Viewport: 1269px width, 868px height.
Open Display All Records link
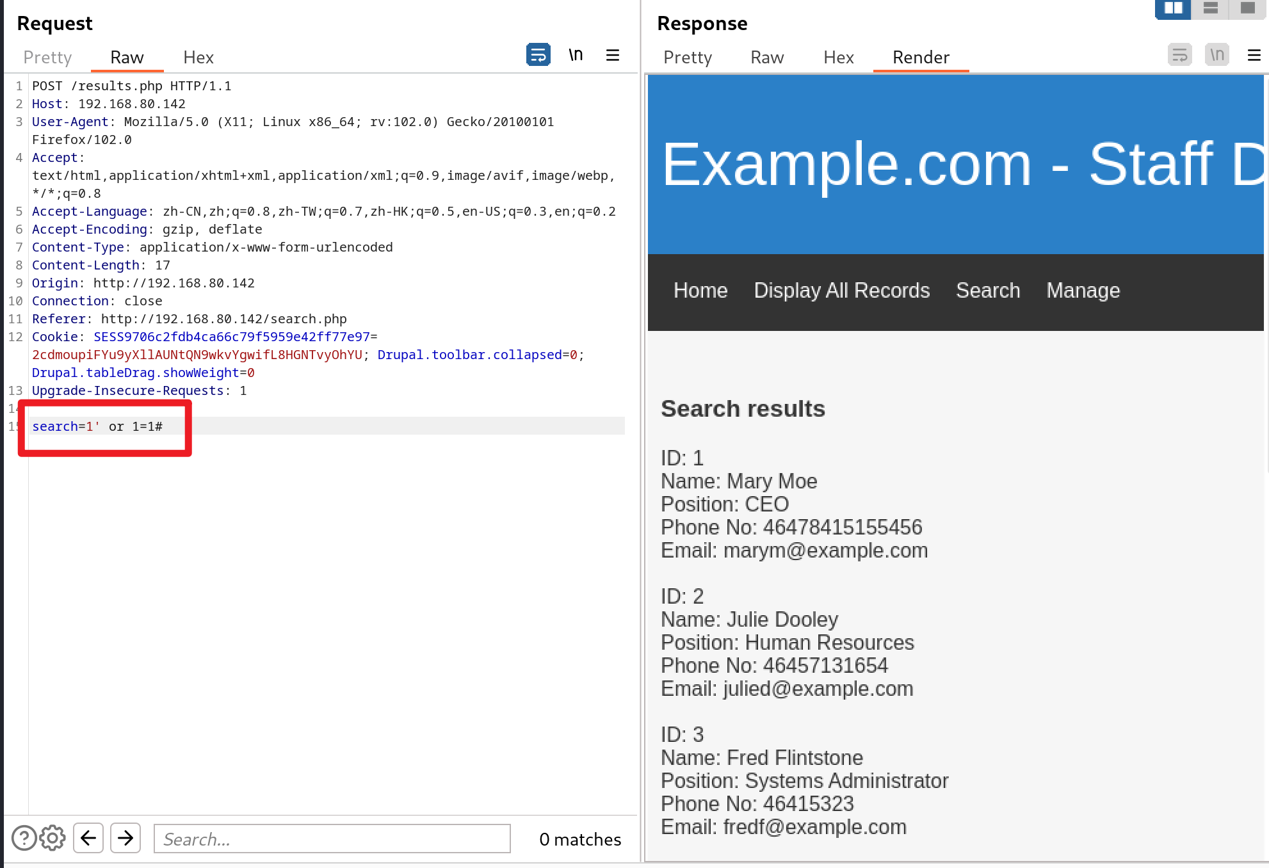[841, 291]
